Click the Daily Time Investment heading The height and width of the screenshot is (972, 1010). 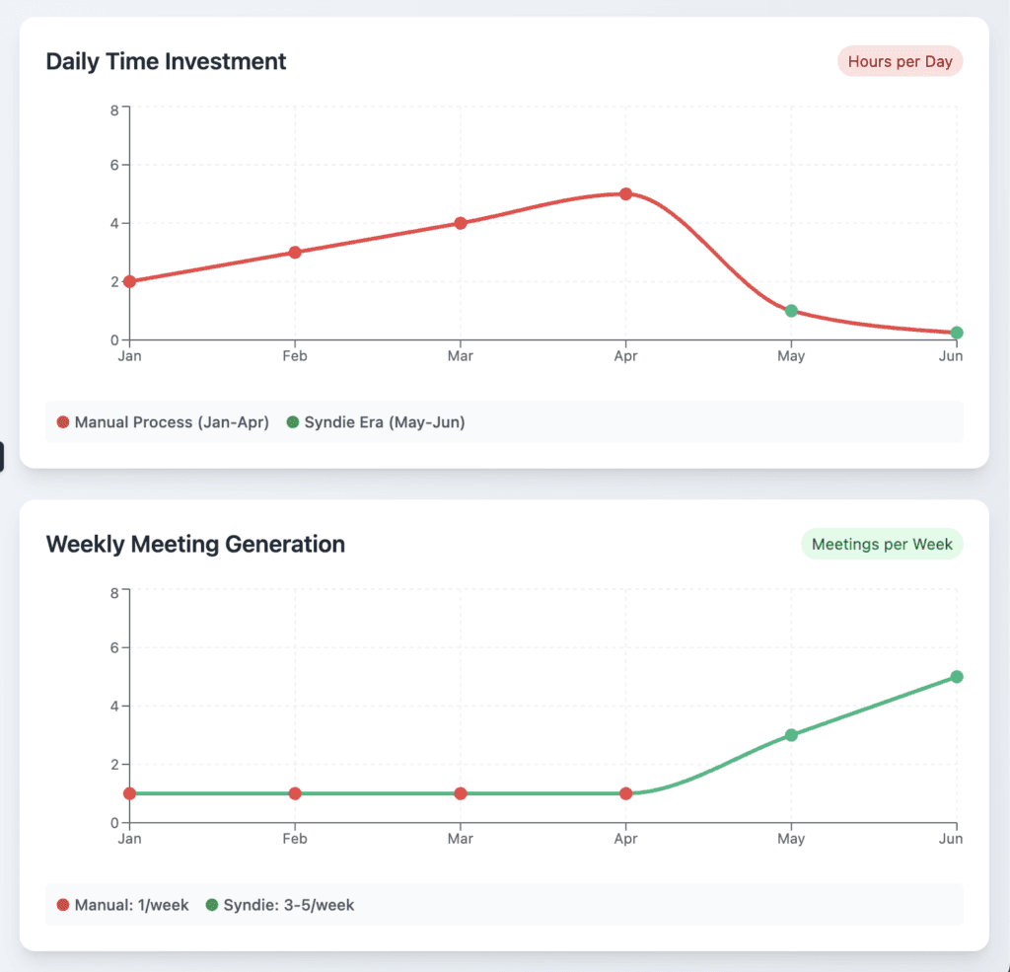click(166, 61)
